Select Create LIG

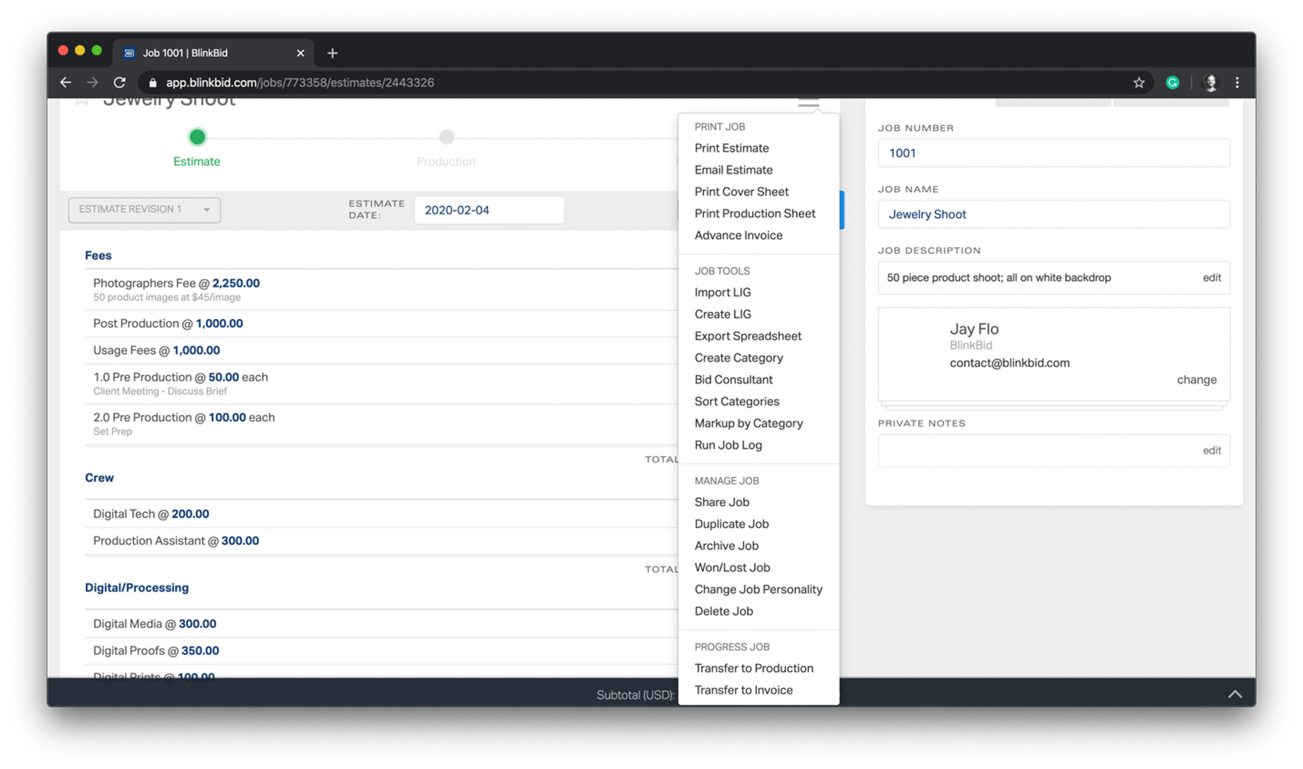[x=722, y=314]
